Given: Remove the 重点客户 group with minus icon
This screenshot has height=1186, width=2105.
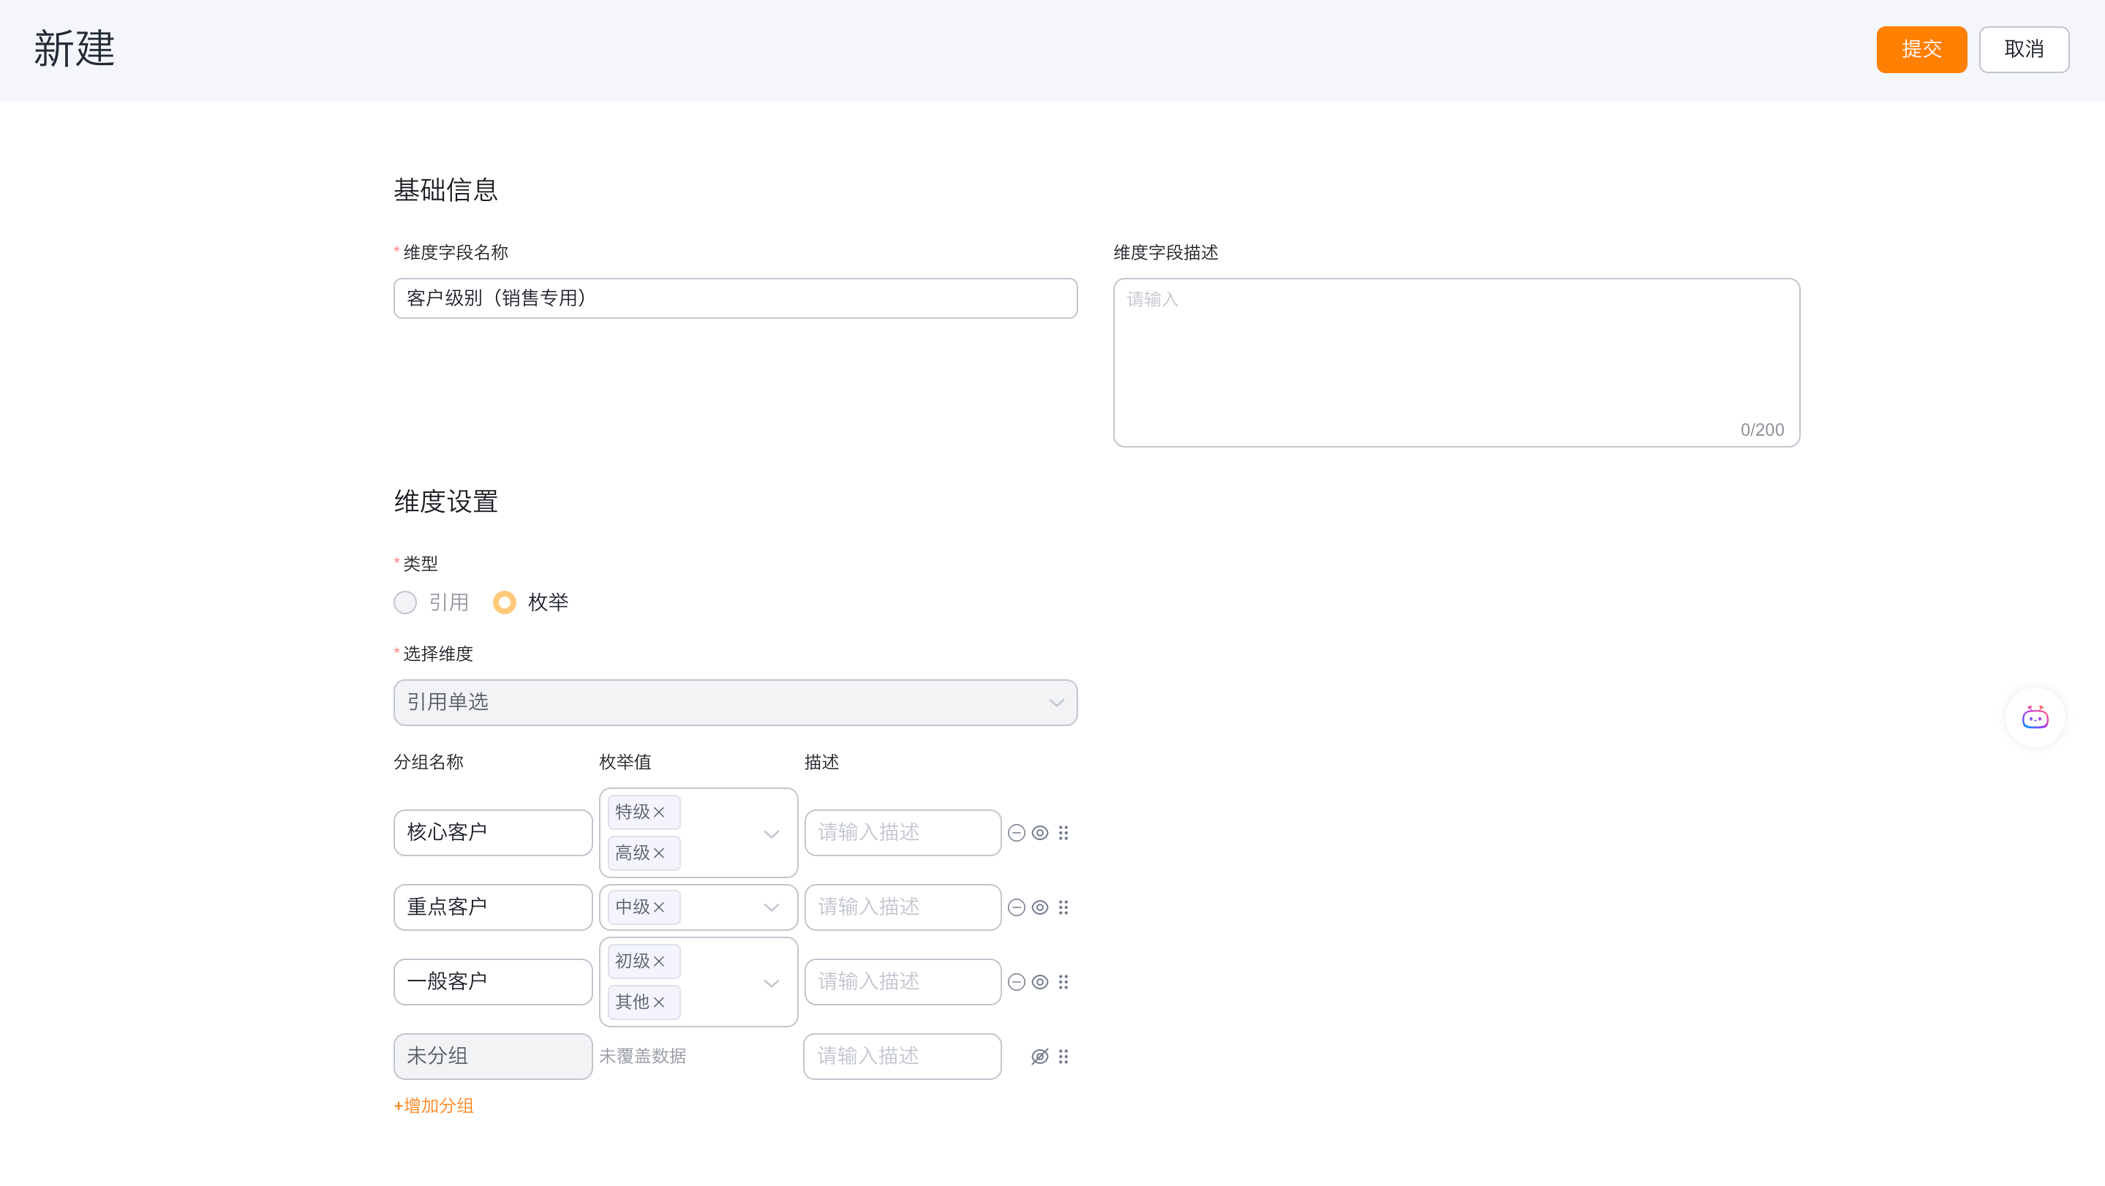Looking at the screenshot, I should [1016, 907].
